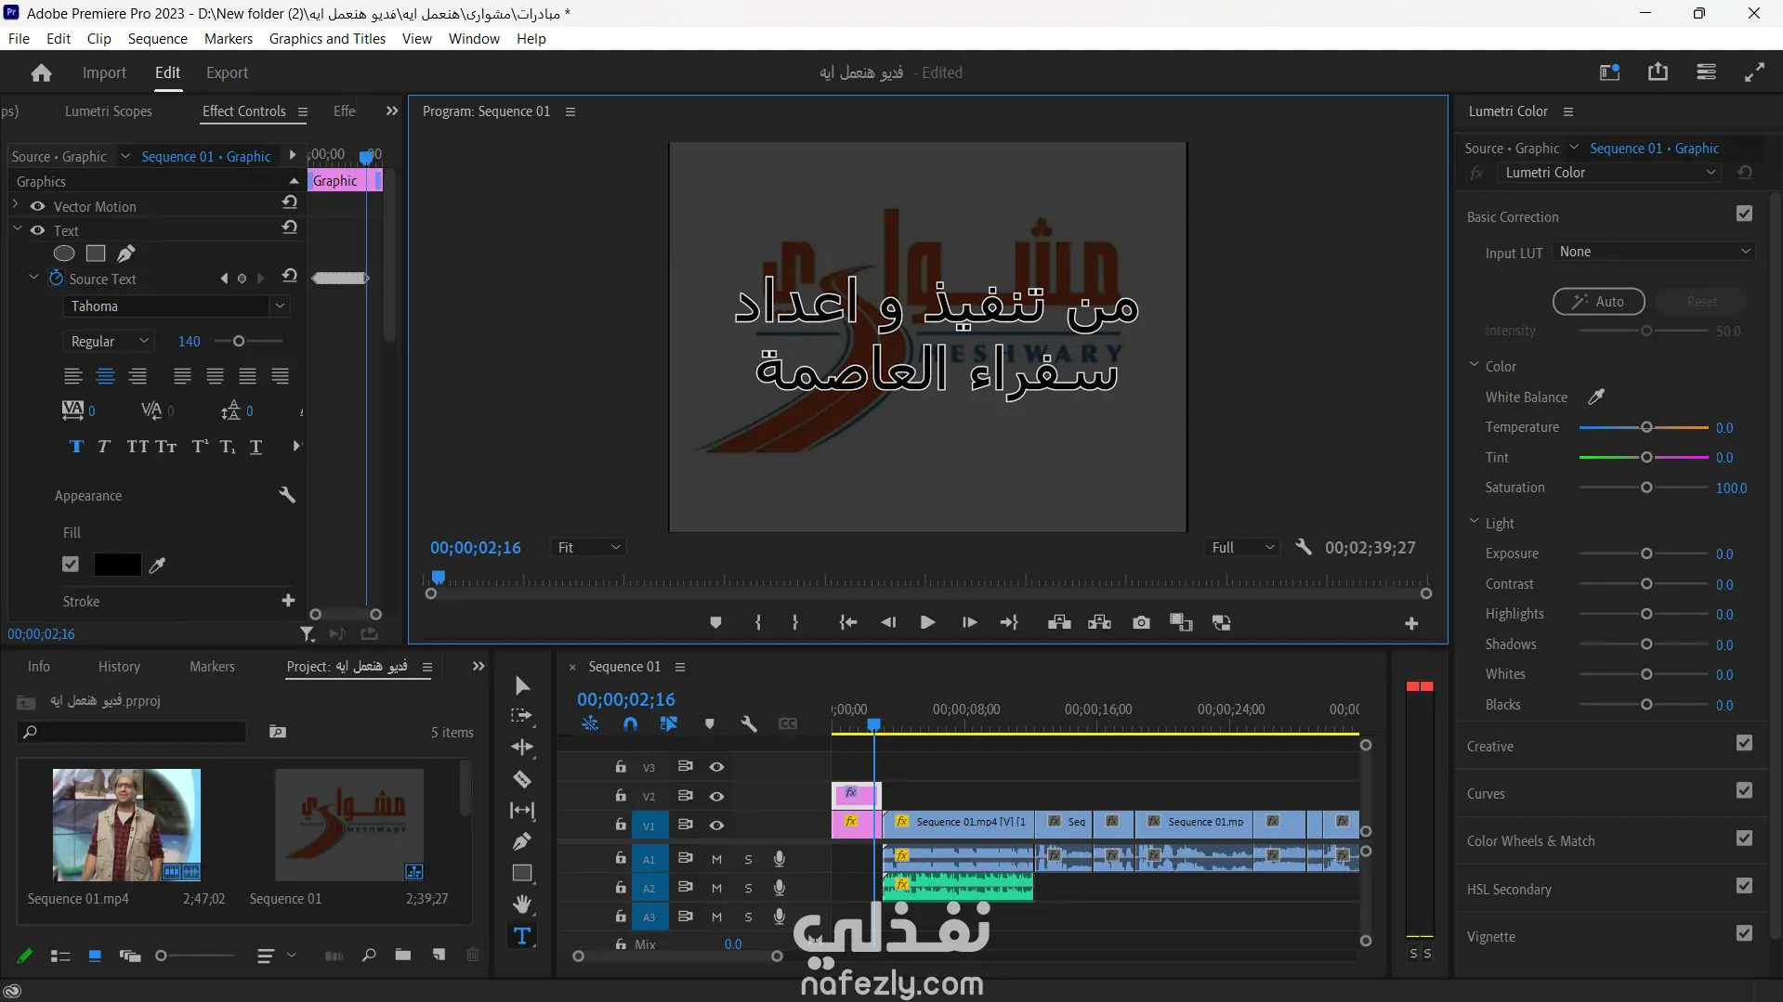Viewport: 1783px width, 1002px height.
Task: Mute audio track A1
Action: [x=716, y=860]
